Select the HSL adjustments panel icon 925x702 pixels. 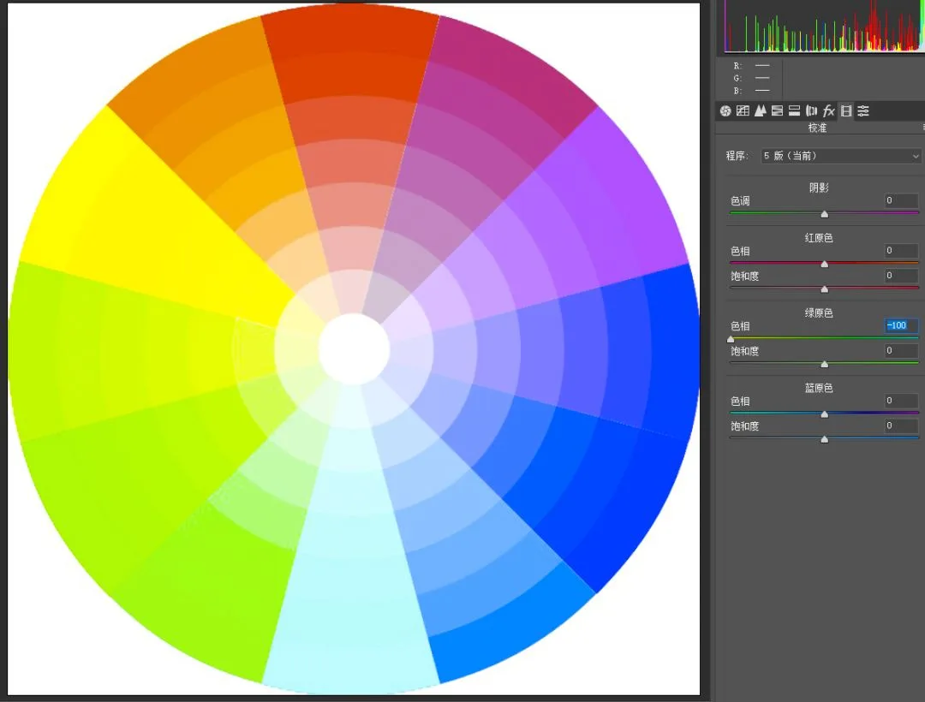pos(777,110)
